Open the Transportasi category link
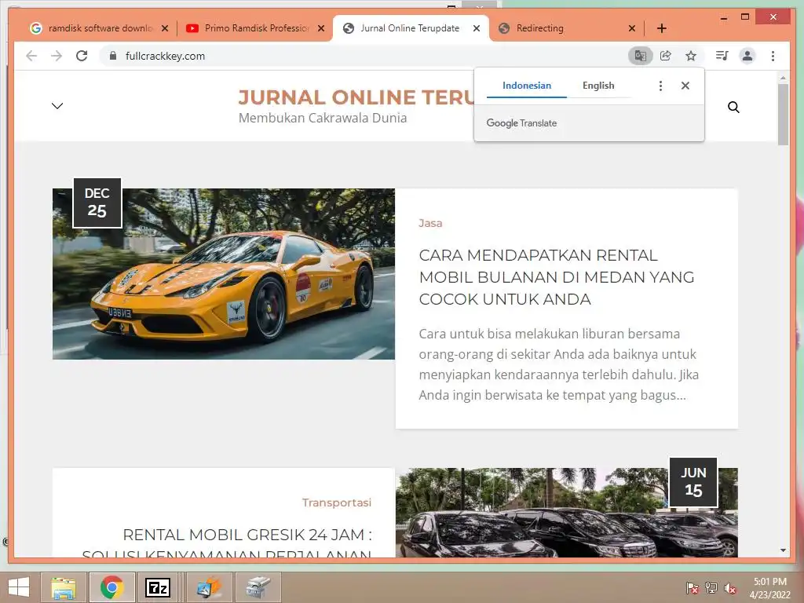804x603 pixels. (336, 502)
